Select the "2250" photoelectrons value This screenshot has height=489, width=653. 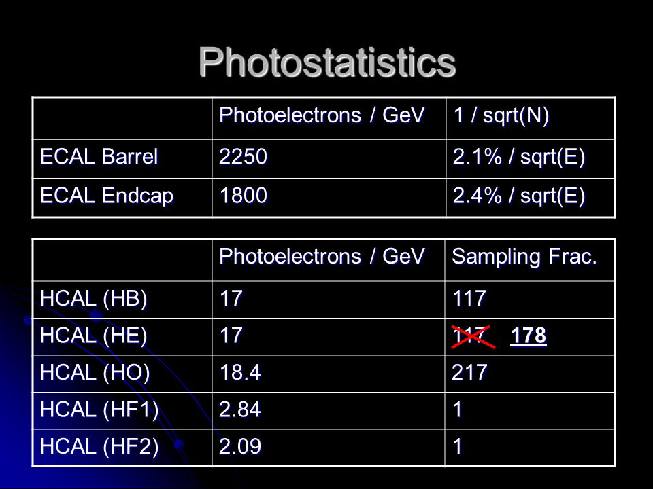pos(243,157)
